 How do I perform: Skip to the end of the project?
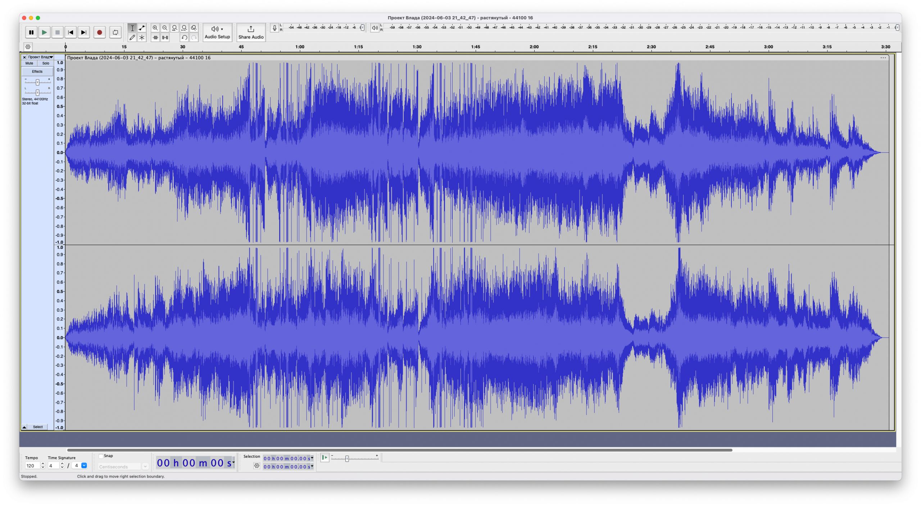point(83,32)
